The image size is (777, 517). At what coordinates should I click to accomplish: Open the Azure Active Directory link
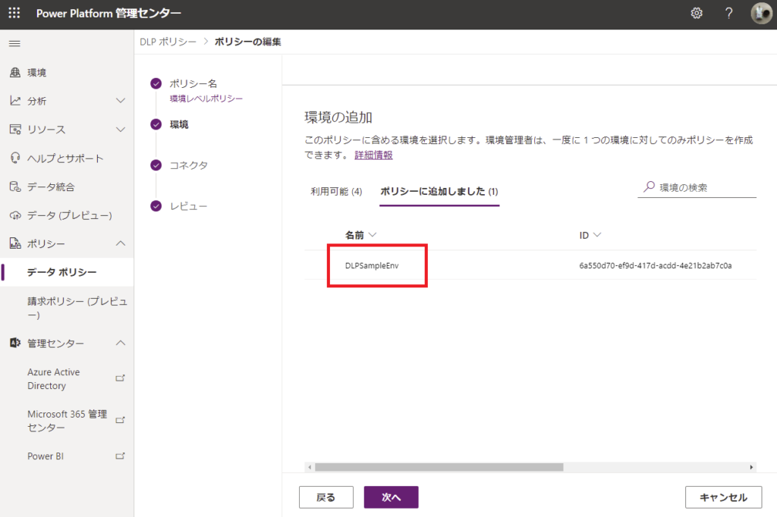(x=54, y=379)
